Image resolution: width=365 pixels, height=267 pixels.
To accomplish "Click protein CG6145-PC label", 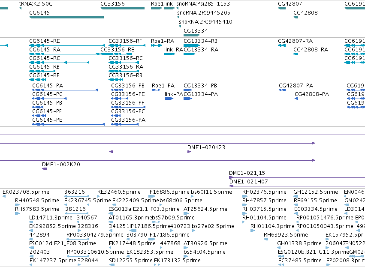I will click(47, 94).
